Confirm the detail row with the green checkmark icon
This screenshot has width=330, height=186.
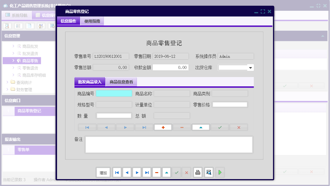[x=219, y=127]
